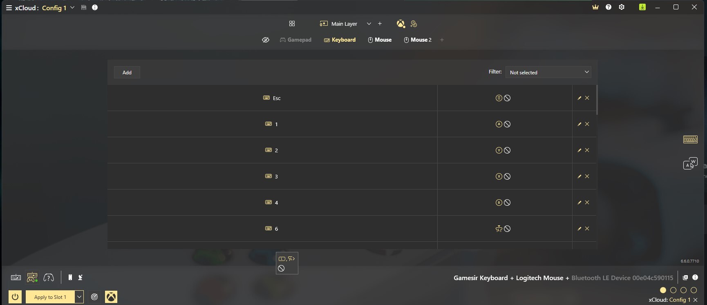Expand the Filter Not selected dropdown
The image size is (707, 305).
(x=548, y=72)
